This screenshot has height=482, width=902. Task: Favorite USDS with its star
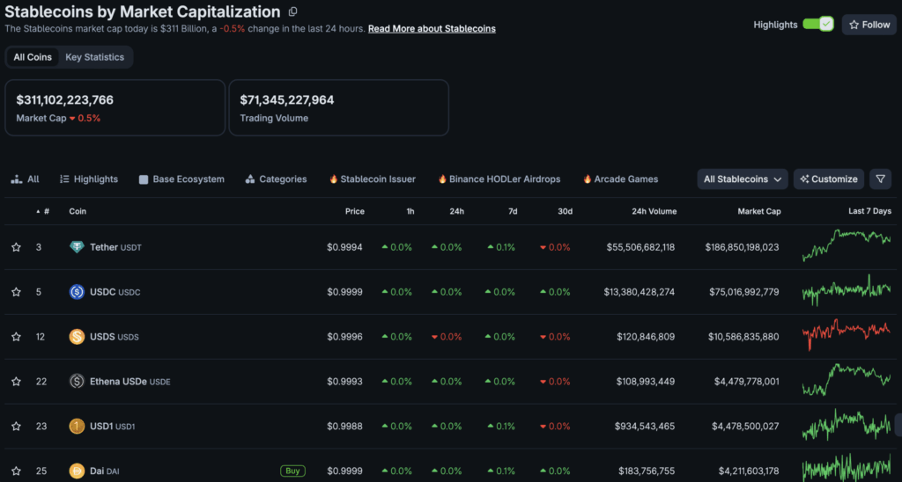coord(16,337)
